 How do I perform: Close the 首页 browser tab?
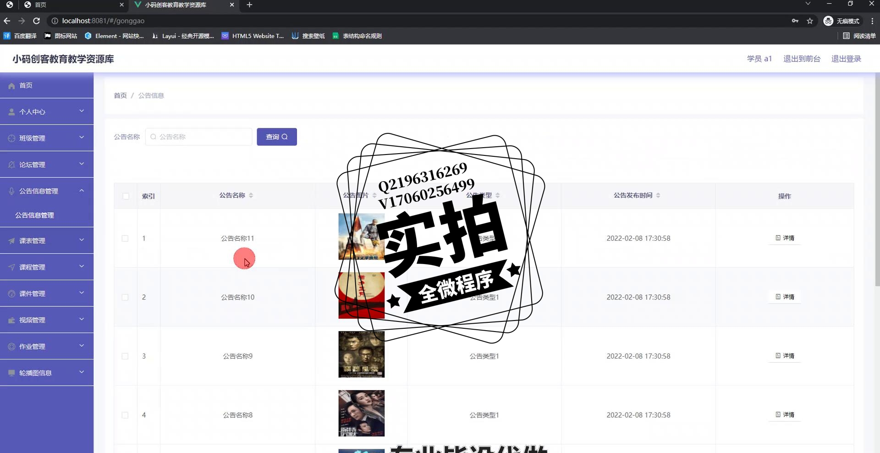pos(121,5)
